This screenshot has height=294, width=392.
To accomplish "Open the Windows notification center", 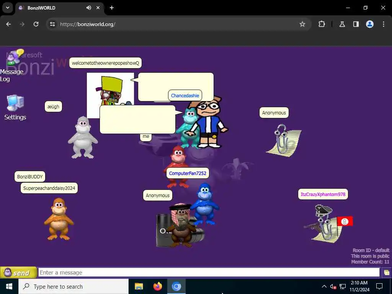I will tap(379, 286).
